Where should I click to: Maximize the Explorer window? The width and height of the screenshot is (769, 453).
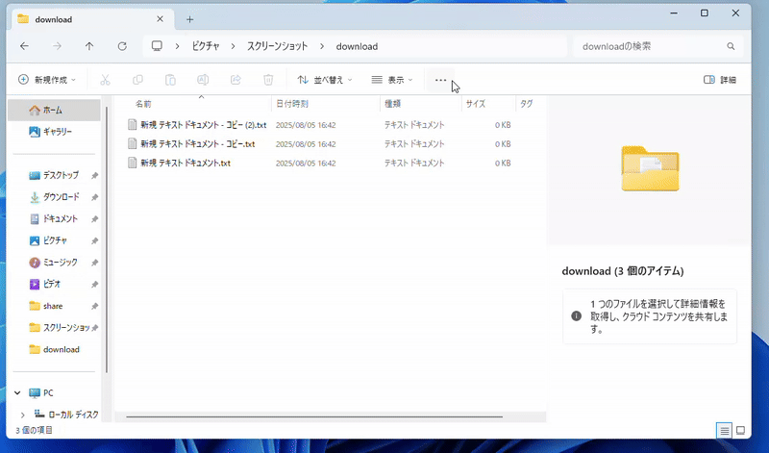[x=705, y=13]
